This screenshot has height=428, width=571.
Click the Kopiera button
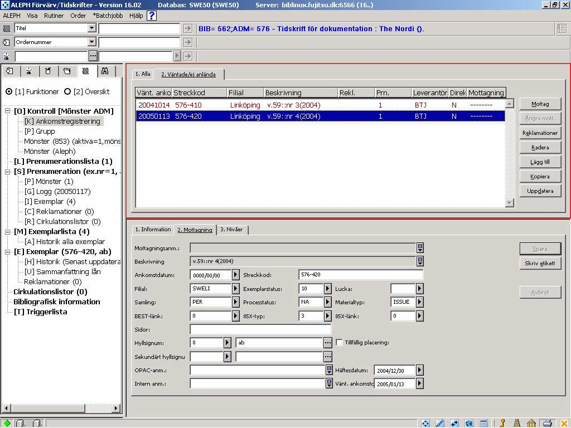(540, 177)
